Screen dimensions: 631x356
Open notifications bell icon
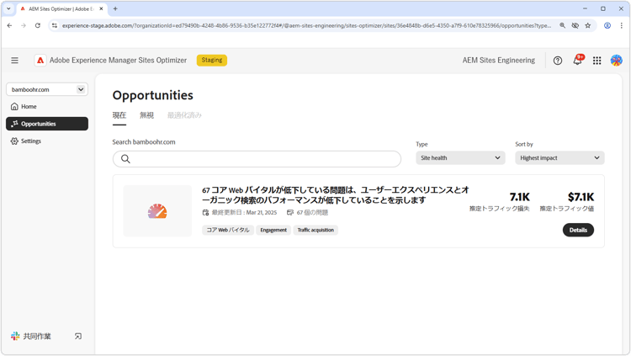pyautogui.click(x=577, y=60)
